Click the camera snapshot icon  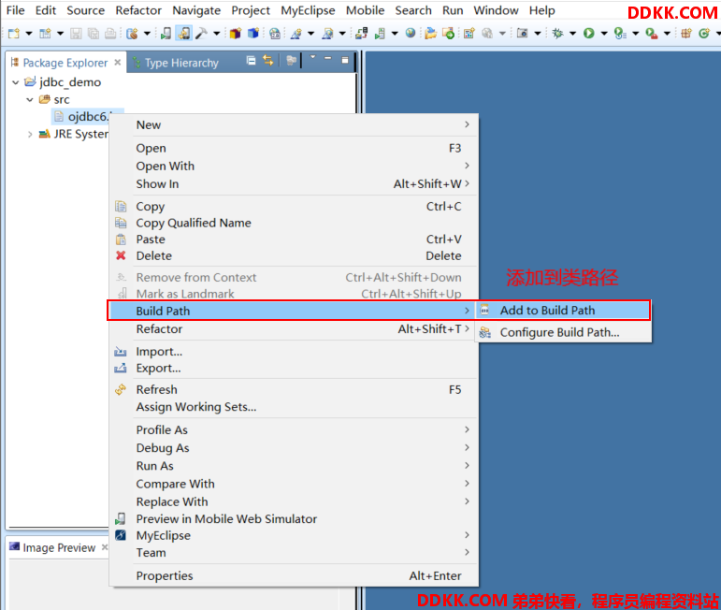tap(522, 33)
